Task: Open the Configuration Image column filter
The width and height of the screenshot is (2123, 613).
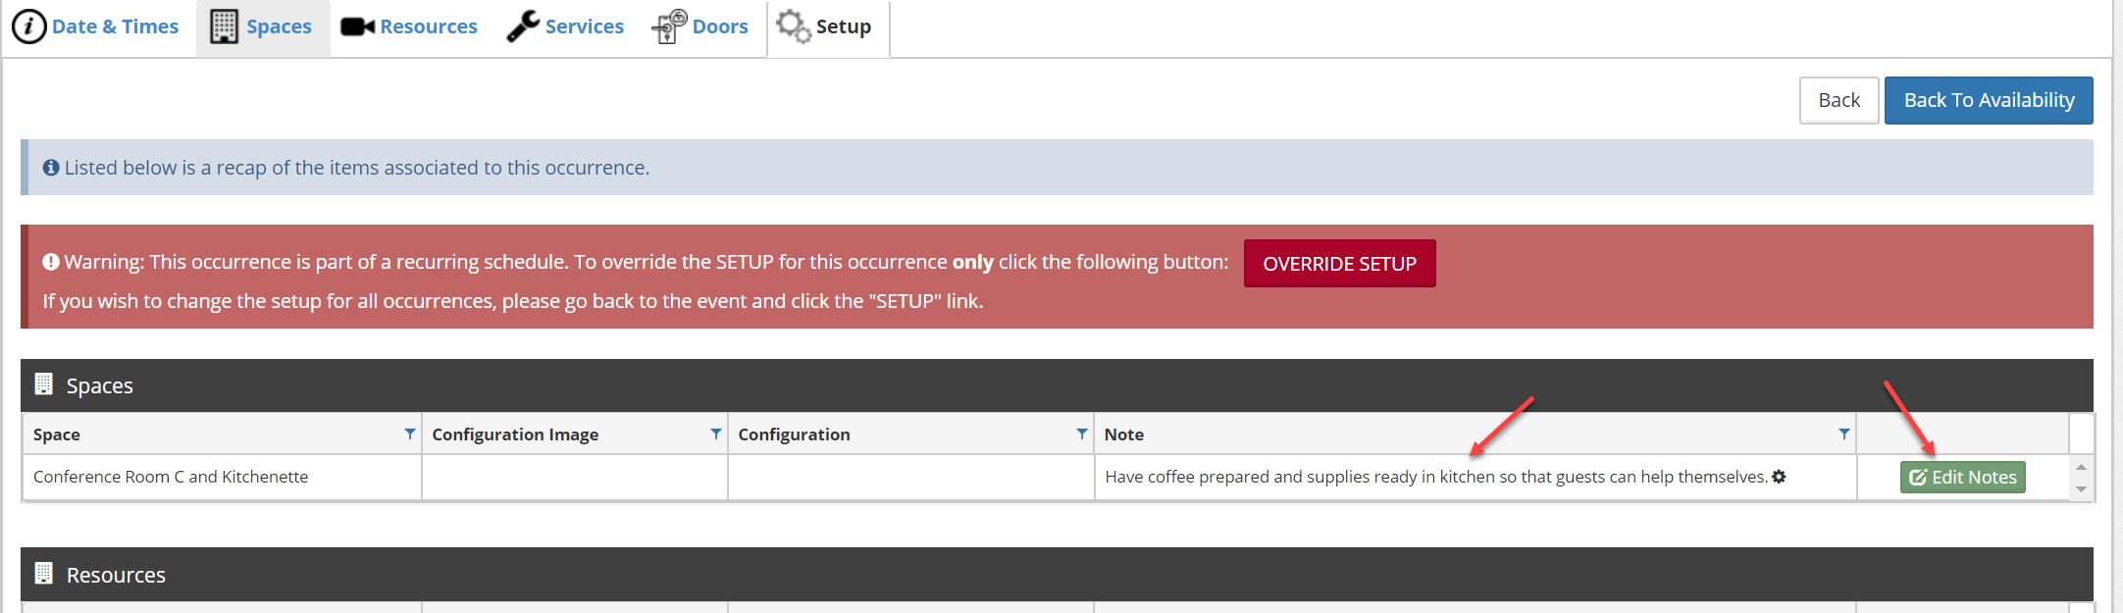Action: 716,434
